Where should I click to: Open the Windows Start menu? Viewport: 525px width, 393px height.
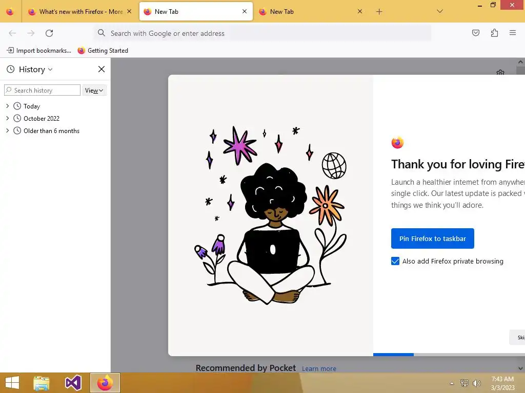click(x=12, y=383)
